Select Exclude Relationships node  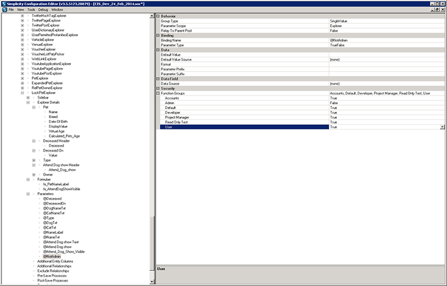53,271
